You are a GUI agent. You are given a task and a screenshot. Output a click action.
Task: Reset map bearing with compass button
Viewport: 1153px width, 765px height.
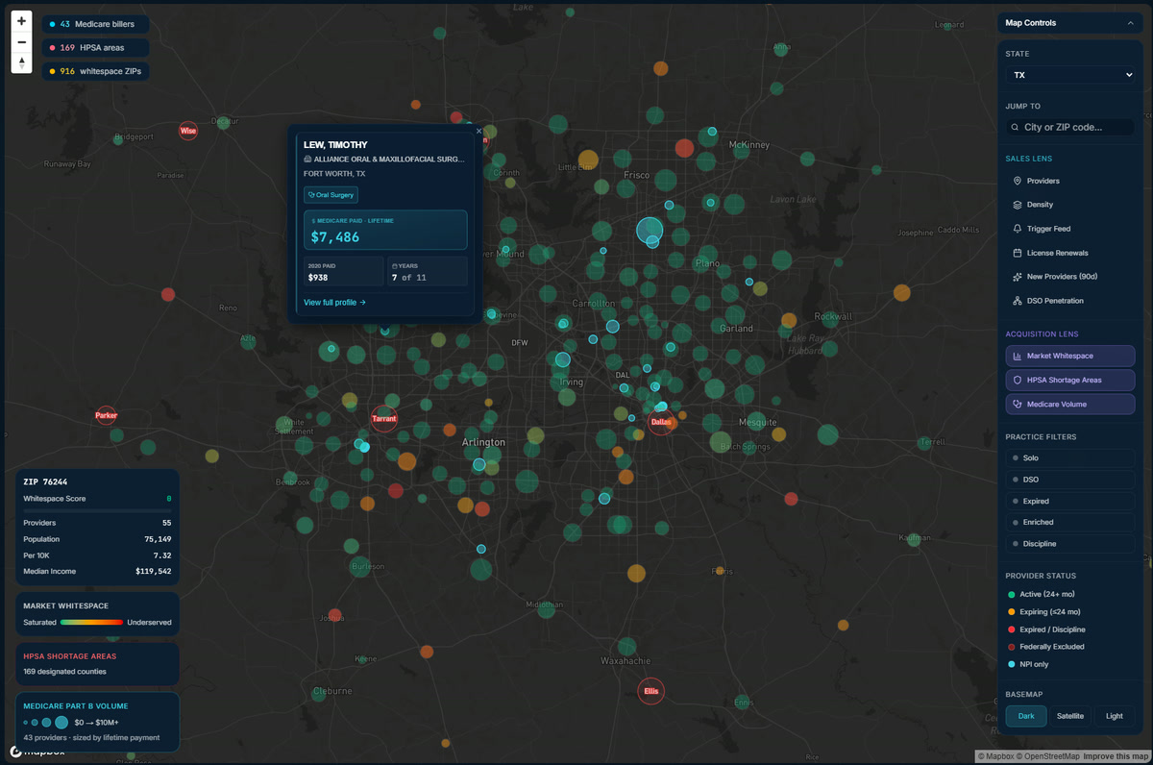point(22,63)
